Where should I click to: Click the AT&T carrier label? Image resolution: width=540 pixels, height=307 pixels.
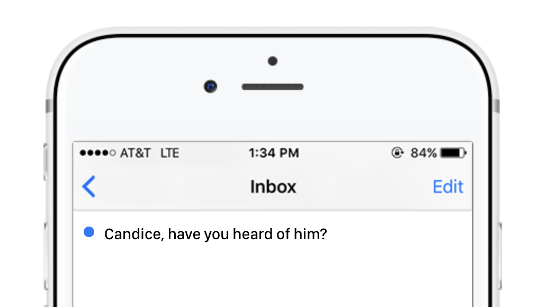[x=136, y=153]
